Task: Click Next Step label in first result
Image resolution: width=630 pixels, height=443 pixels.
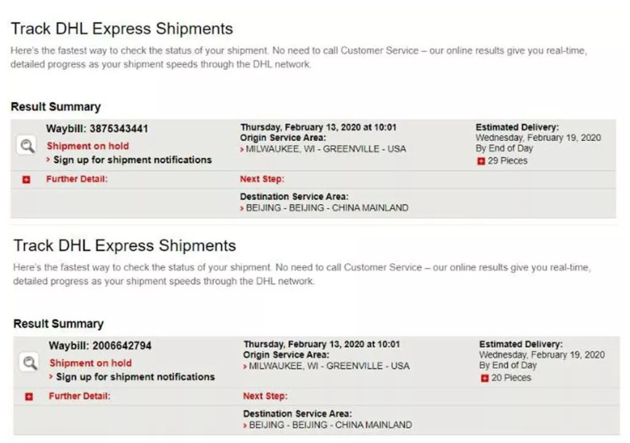Action: [x=262, y=179]
